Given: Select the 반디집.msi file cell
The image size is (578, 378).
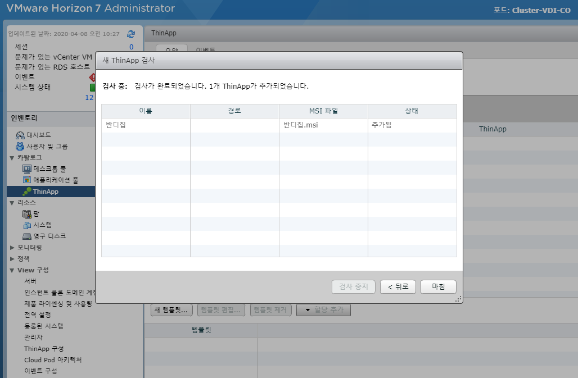Looking at the screenshot, I should click(x=323, y=125).
